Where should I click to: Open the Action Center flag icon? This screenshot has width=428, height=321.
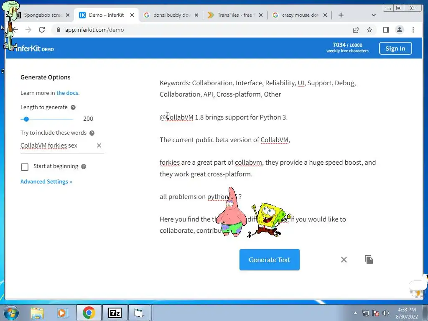click(376, 313)
